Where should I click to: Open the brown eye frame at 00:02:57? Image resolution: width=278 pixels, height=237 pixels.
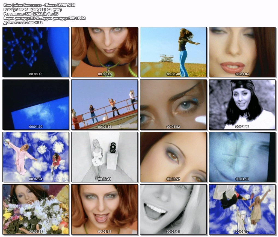[173, 157]
